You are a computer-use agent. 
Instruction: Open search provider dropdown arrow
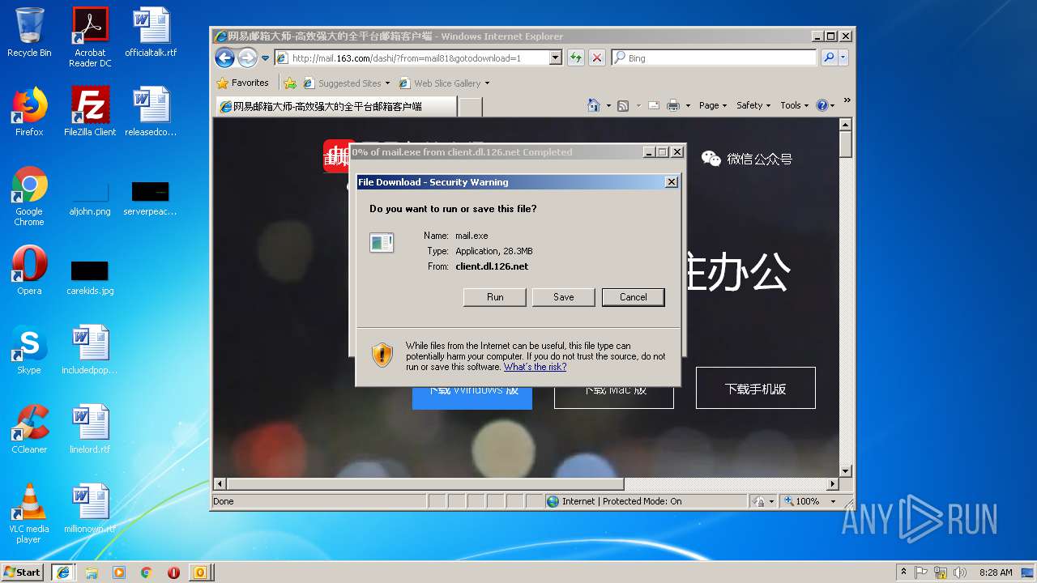click(843, 57)
